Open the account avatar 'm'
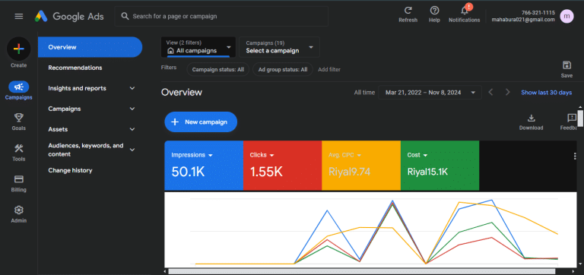 coord(567,17)
